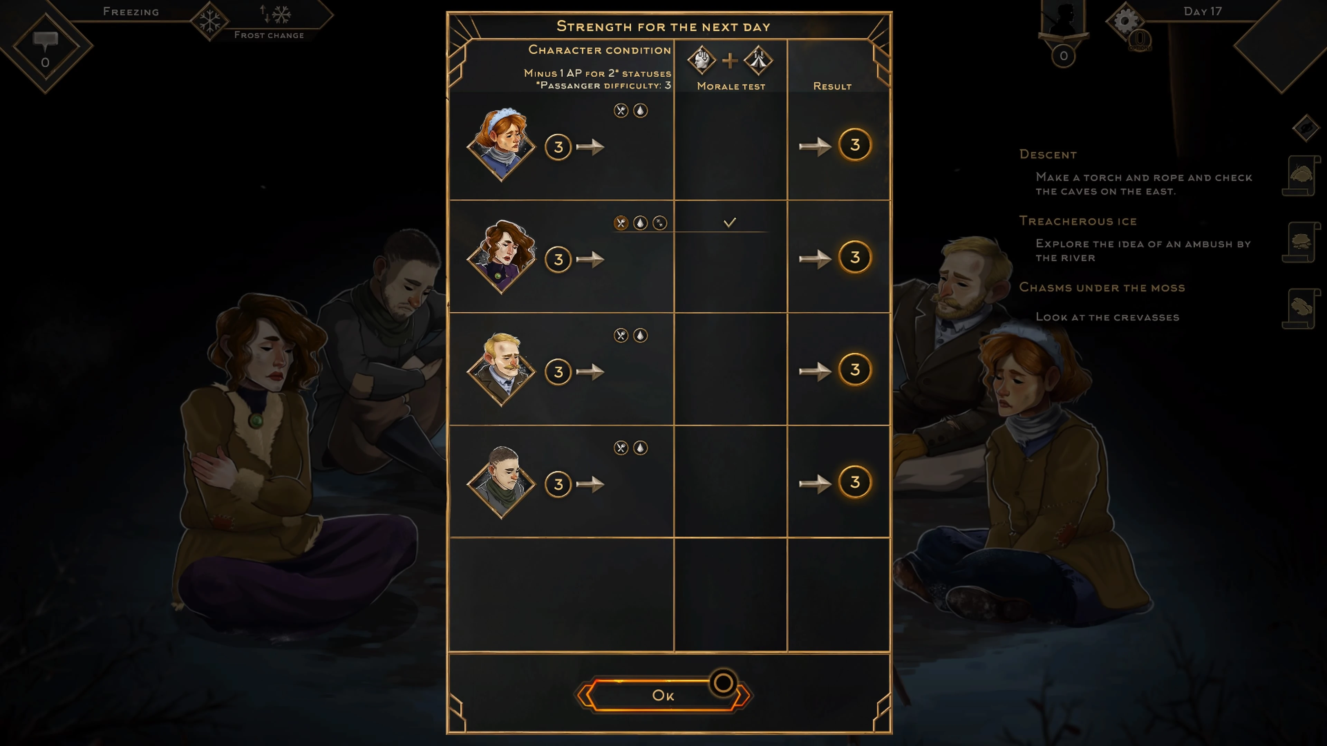Select the red-haired maid portrait

tap(501, 145)
